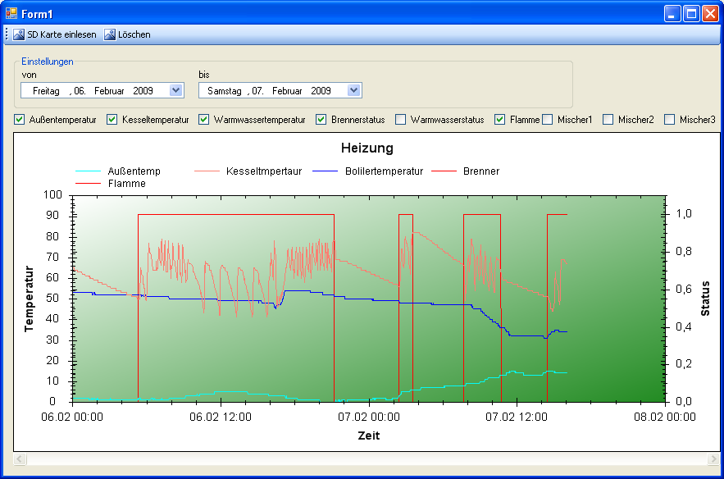Minimize the Form1 window
This screenshot has width=724, height=479.
672,14
